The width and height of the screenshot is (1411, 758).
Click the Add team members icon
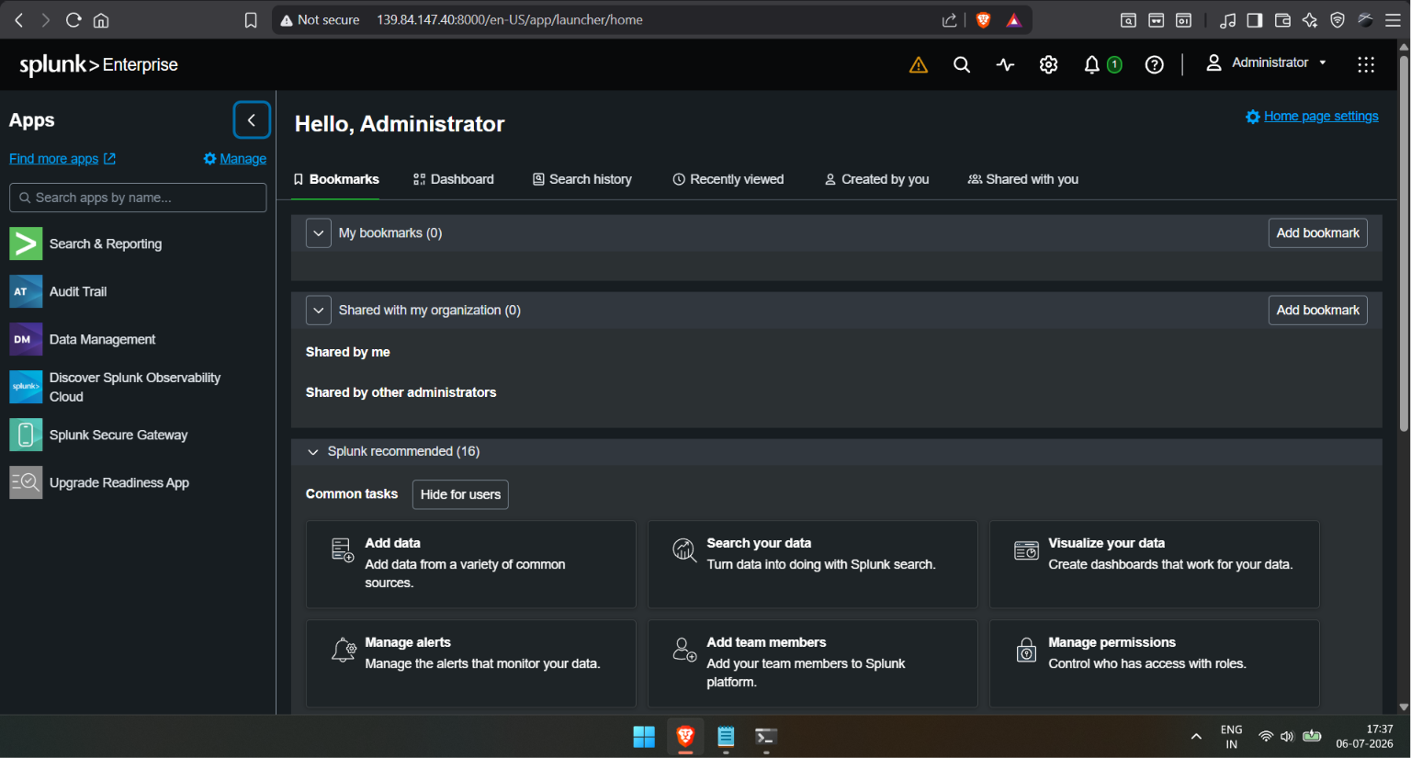[x=684, y=650]
